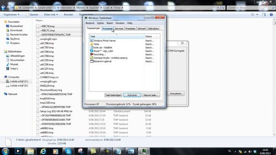
Task: Select the file Setup Log 2013-06-06 #001.txt
Action: [54, 111]
